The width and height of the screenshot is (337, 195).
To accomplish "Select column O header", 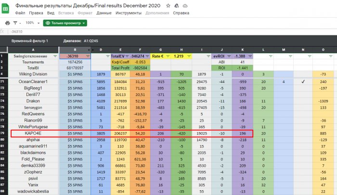I will coord(323,50).
